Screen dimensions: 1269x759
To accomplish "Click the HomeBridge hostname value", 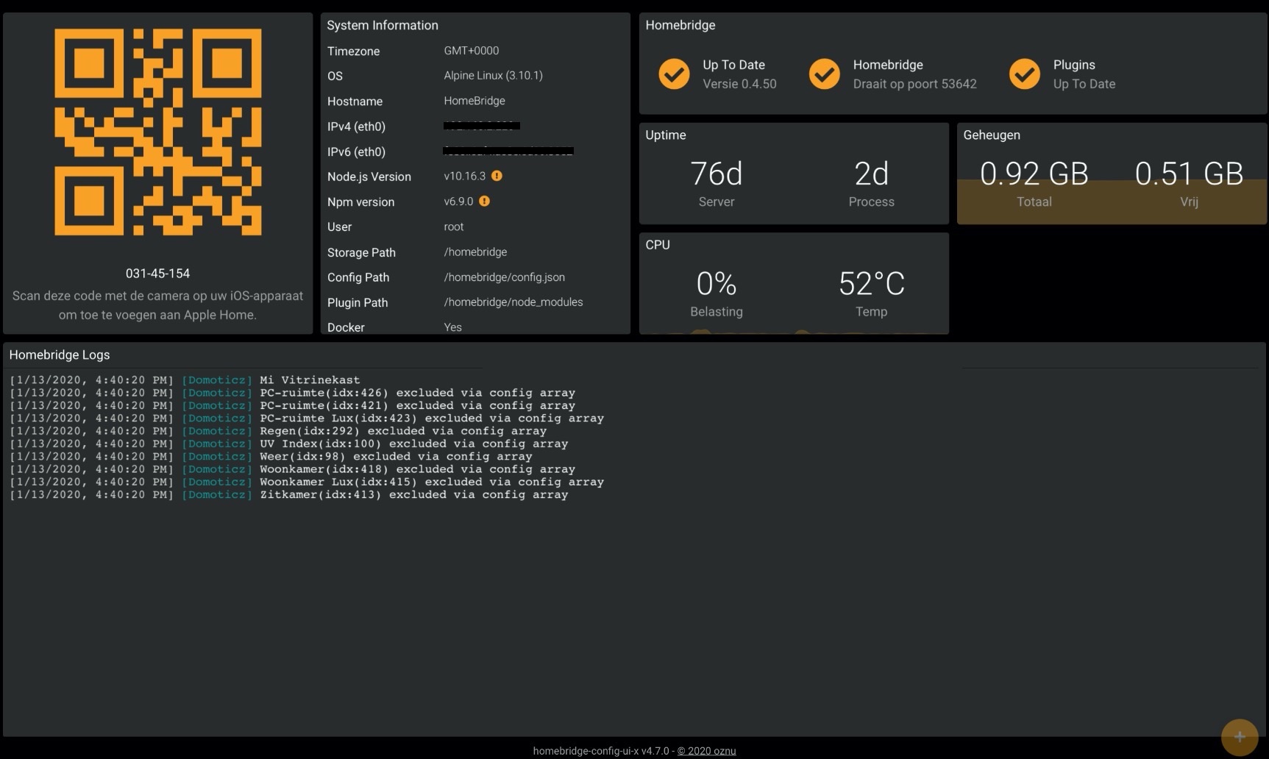I will tap(474, 101).
